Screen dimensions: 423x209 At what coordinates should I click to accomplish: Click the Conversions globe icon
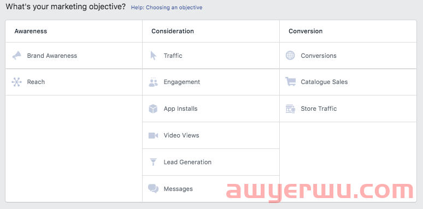pos(290,56)
